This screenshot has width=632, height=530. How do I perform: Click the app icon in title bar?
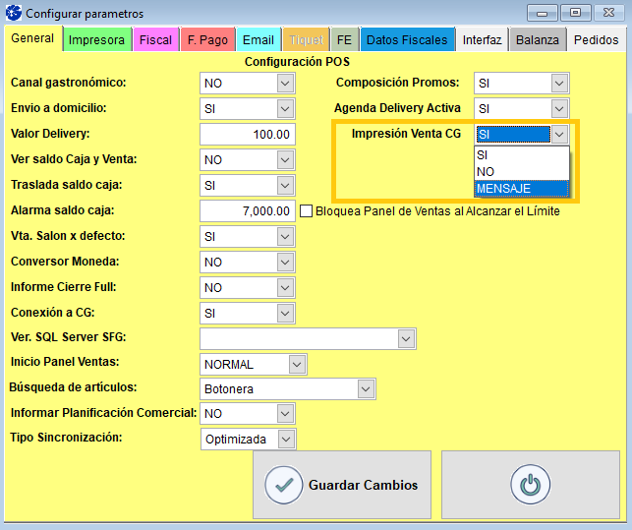(x=13, y=14)
